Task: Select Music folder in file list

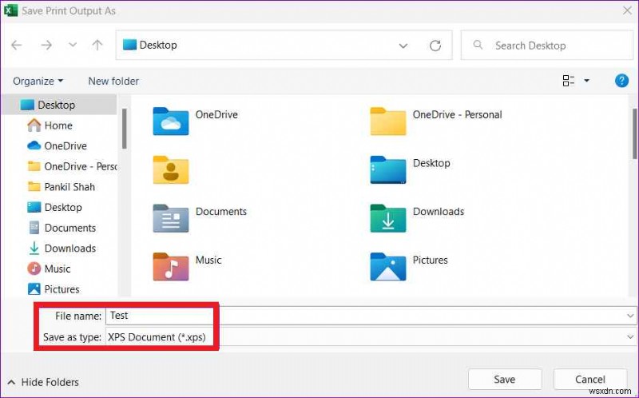Action: (x=187, y=267)
